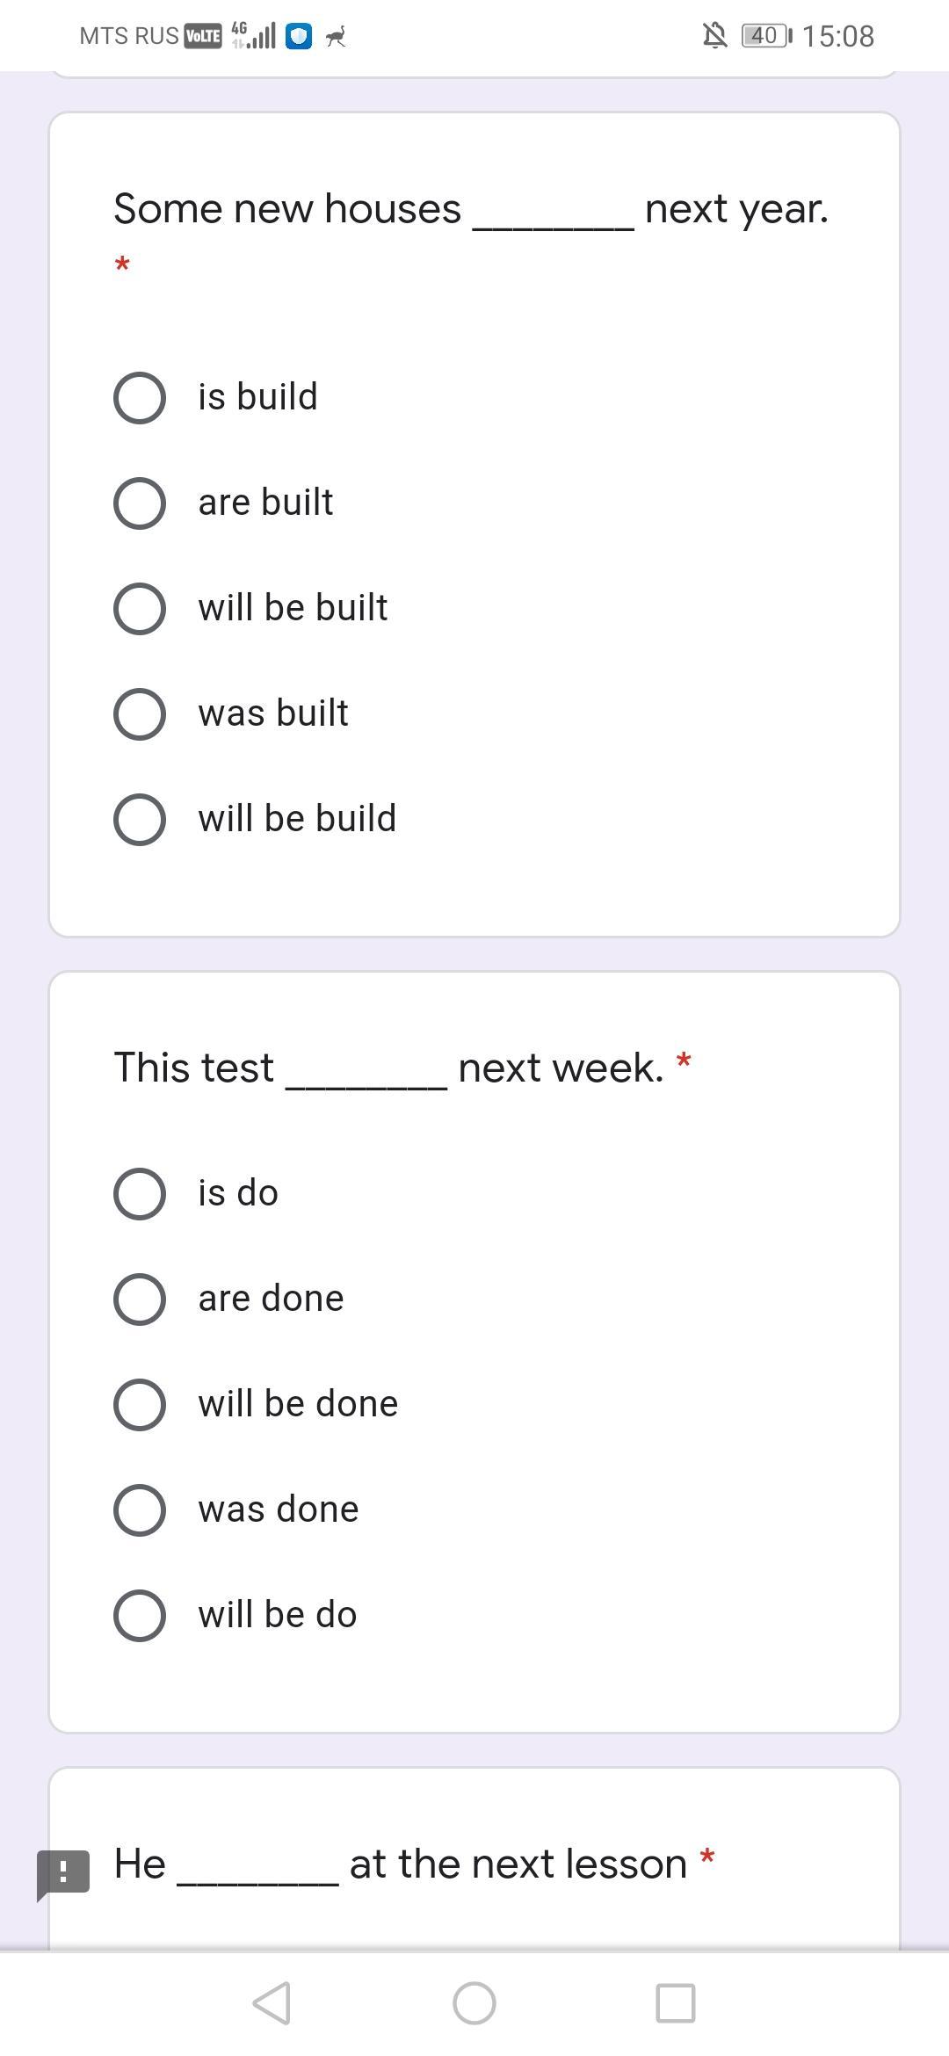The height and width of the screenshot is (2056, 949).
Task: Open recent apps square icon
Action: [x=676, y=2003]
